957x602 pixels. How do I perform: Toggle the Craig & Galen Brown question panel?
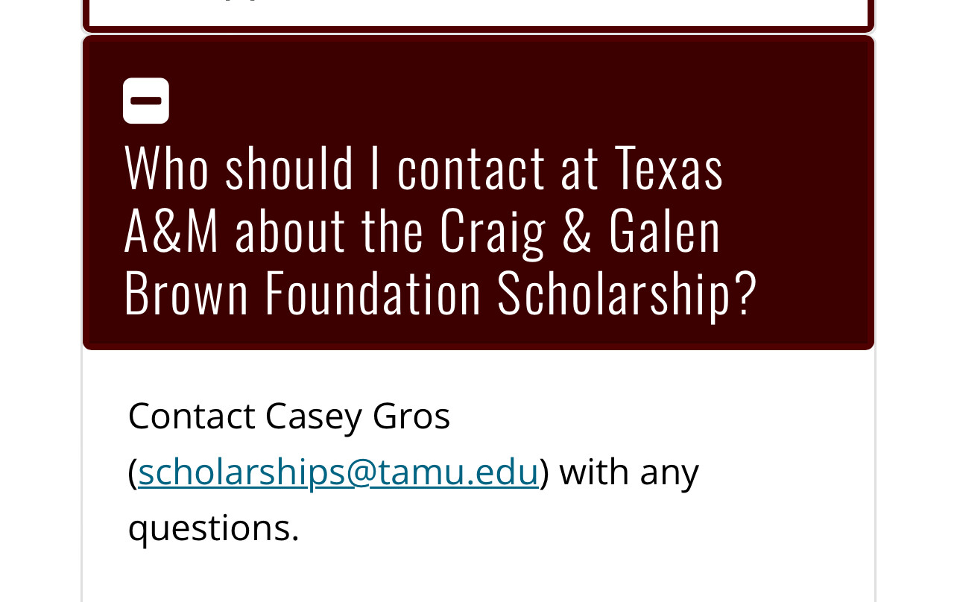tap(479, 192)
